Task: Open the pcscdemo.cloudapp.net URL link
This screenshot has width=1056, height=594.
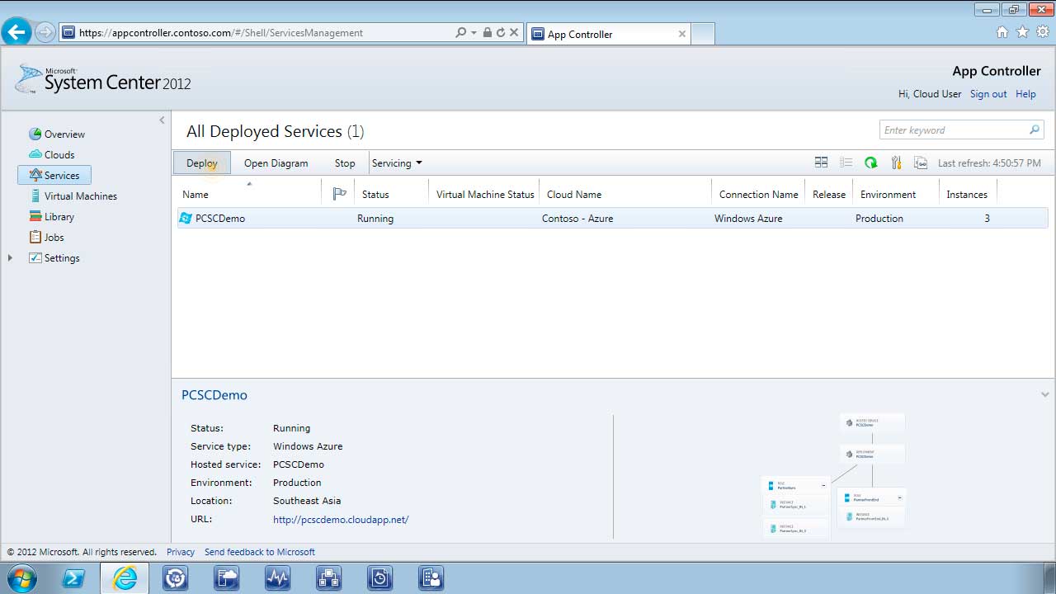Action: 341,519
